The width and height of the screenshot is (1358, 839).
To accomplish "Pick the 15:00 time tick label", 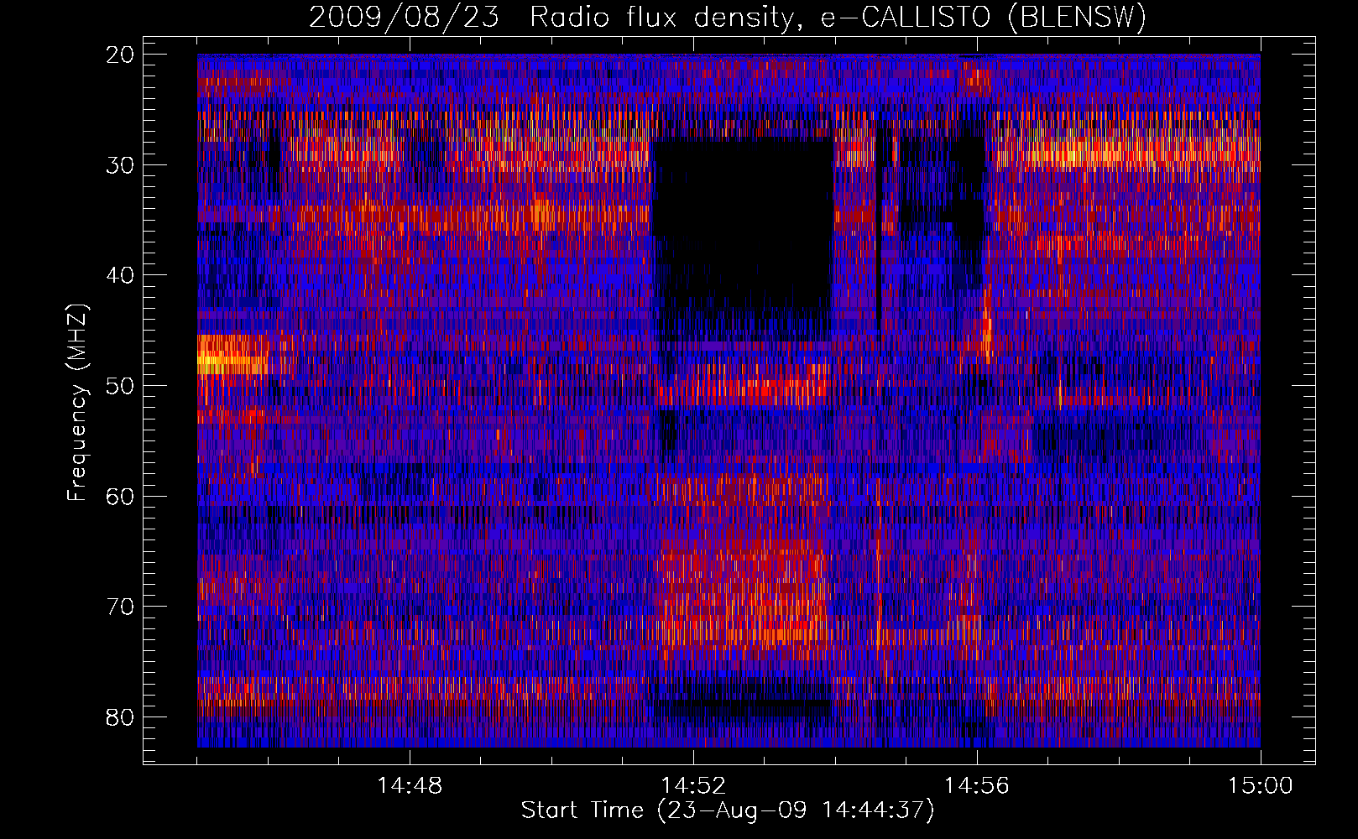I will [x=1261, y=786].
